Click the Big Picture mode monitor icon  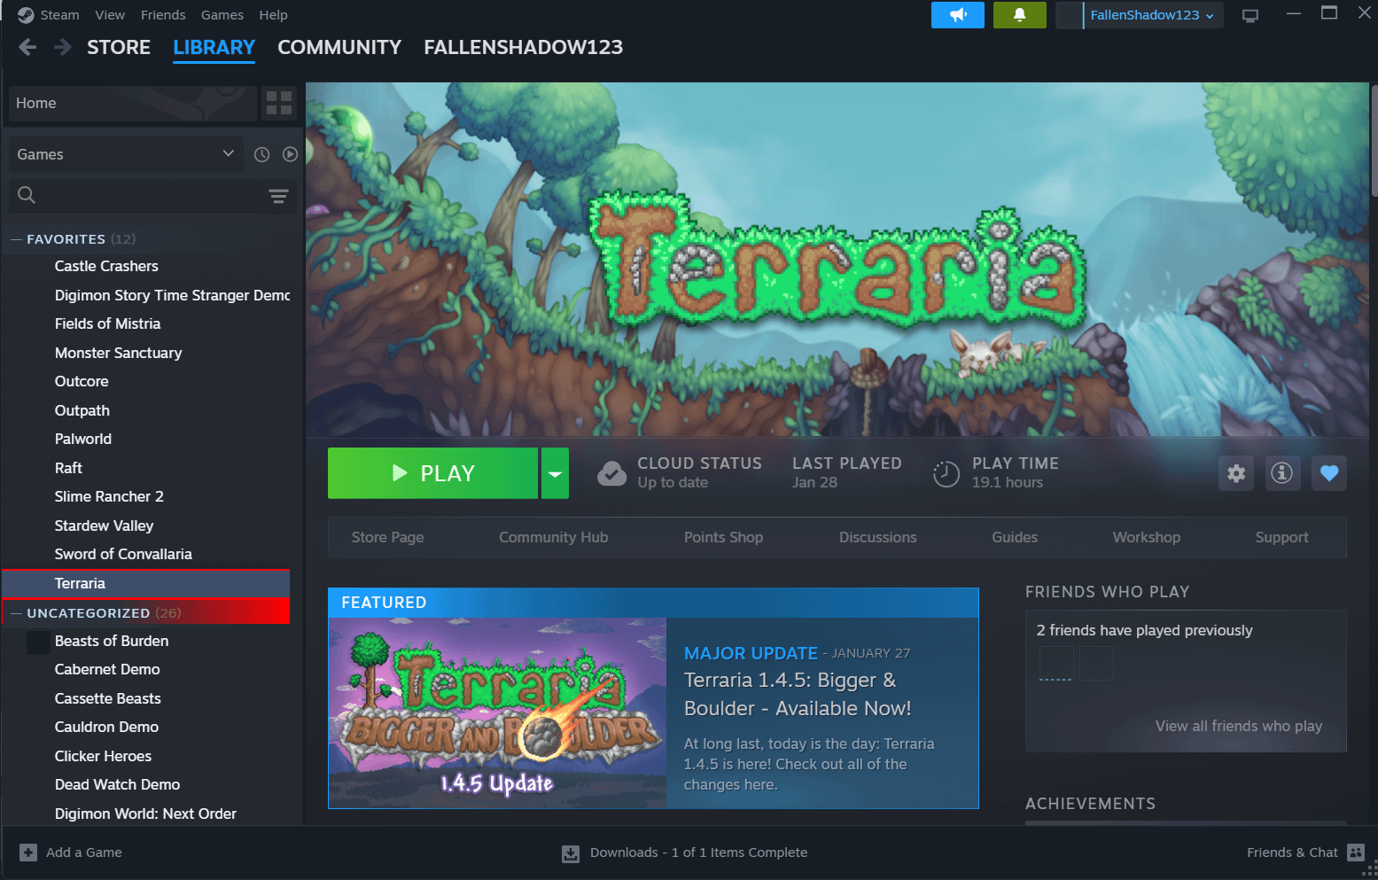click(1250, 16)
